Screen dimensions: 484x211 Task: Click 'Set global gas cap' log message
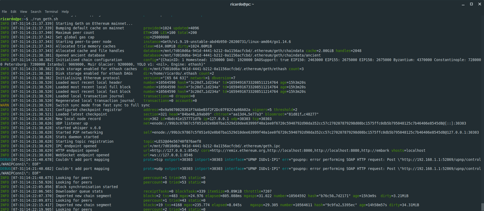tap(75, 37)
